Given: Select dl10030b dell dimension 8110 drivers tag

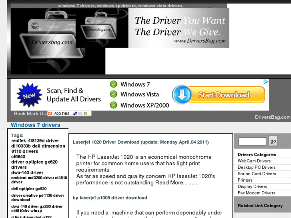Looking at the screenshot, I should coord(38,149).
